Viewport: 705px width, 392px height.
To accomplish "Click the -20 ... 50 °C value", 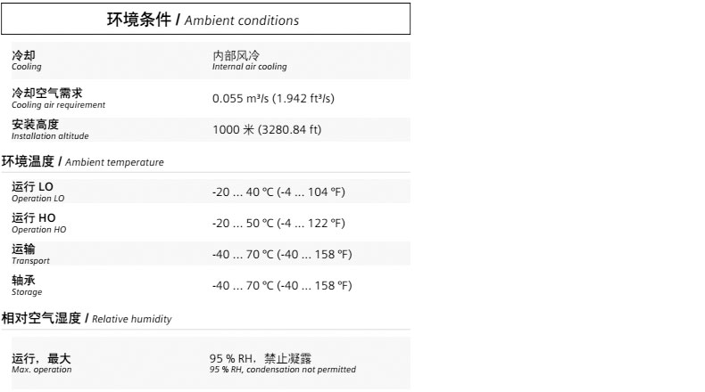I will [x=278, y=223].
